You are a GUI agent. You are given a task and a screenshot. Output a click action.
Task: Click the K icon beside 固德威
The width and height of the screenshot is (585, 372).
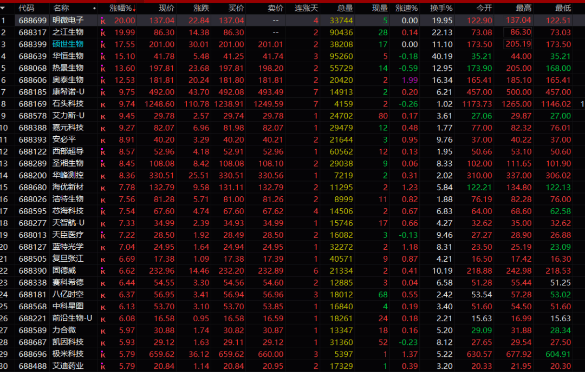[x=102, y=271]
